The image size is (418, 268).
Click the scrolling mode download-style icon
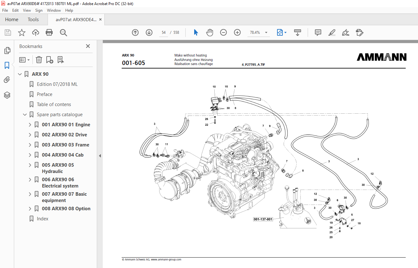[298, 33]
